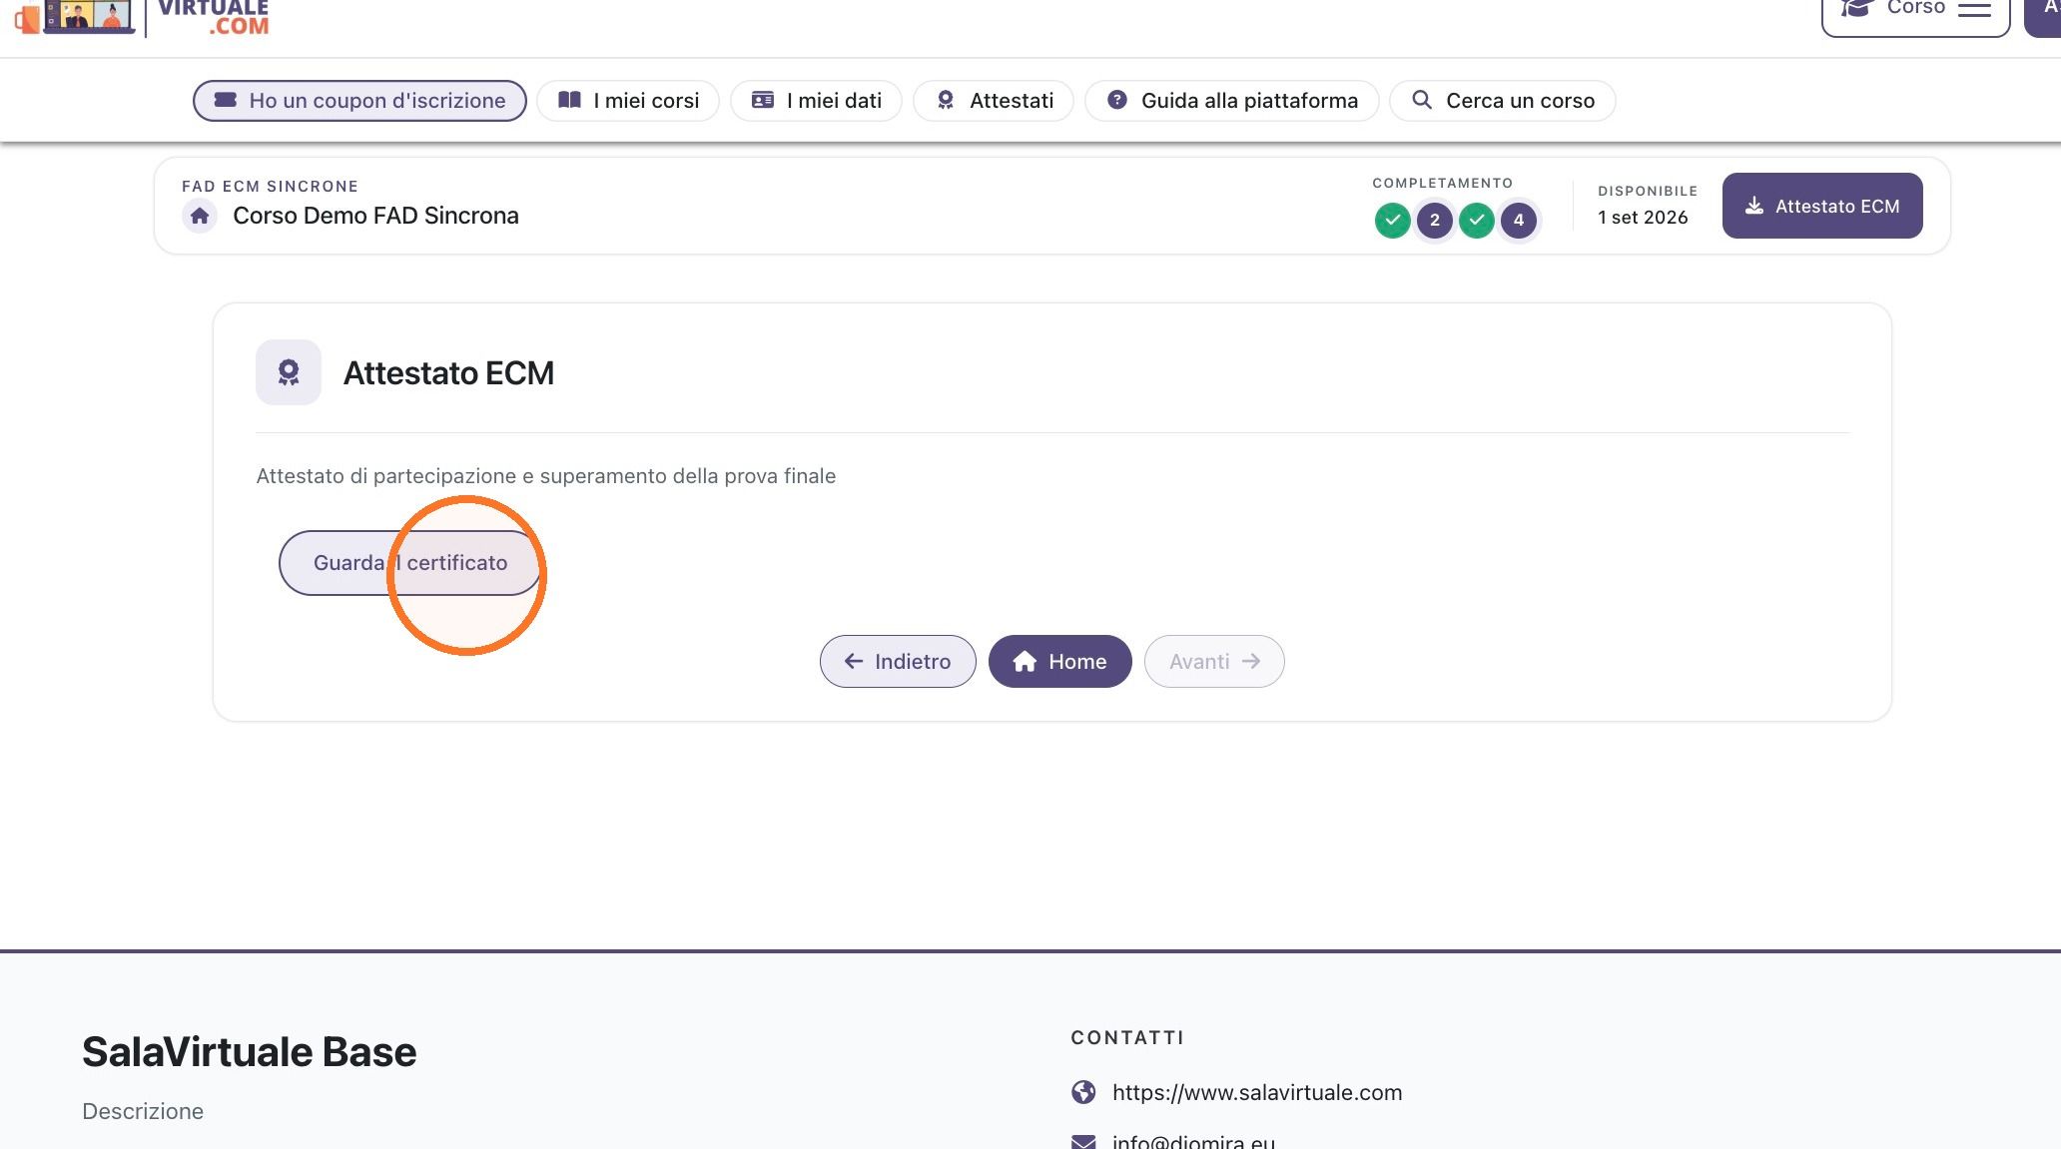Open the Attestati menu item
2061x1149 pixels.
pos(994,101)
